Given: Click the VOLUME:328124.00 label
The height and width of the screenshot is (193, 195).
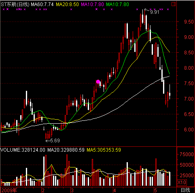Looking at the screenshot, I should [23, 150].
